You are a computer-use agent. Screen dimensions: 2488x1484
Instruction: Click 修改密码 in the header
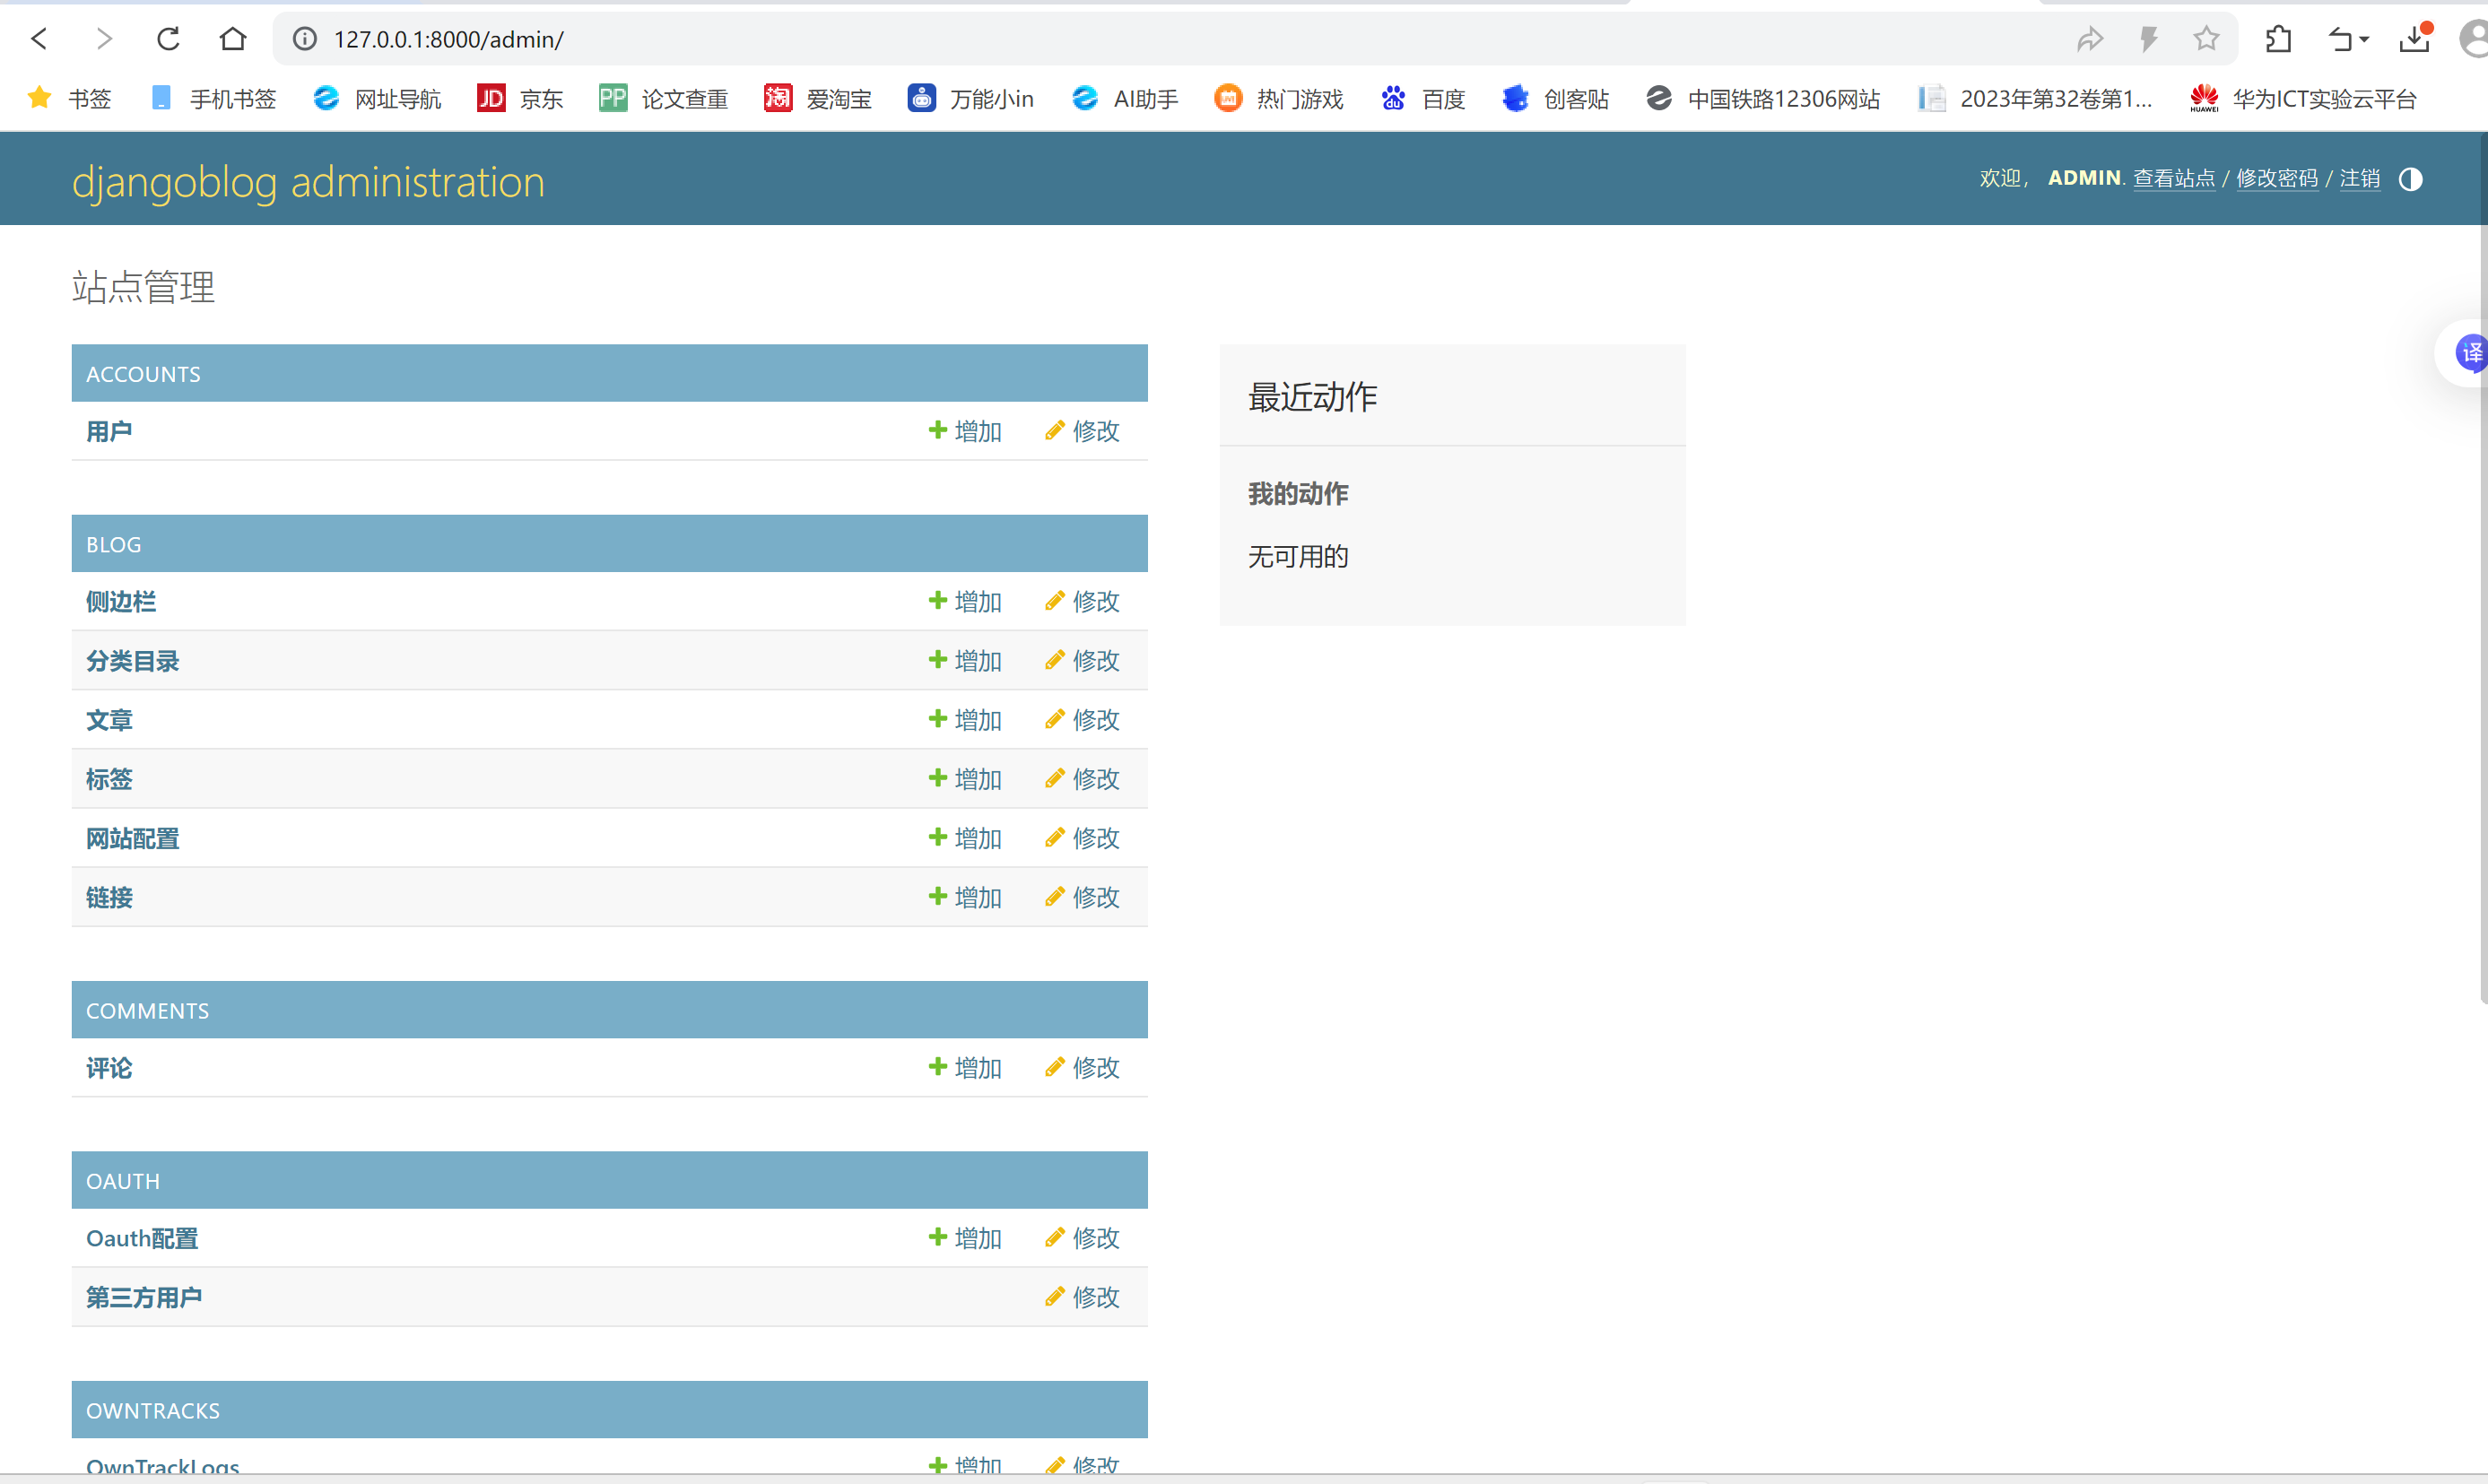[x=2276, y=178]
